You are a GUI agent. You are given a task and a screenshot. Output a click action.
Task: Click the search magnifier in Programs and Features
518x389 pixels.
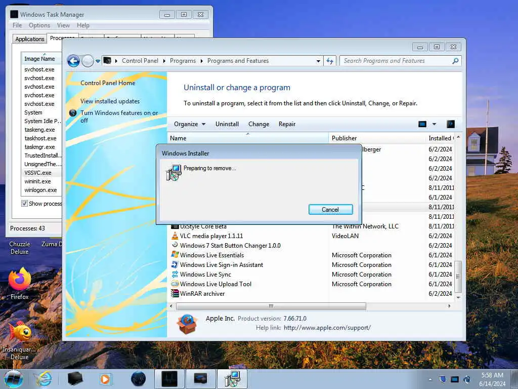coord(455,61)
